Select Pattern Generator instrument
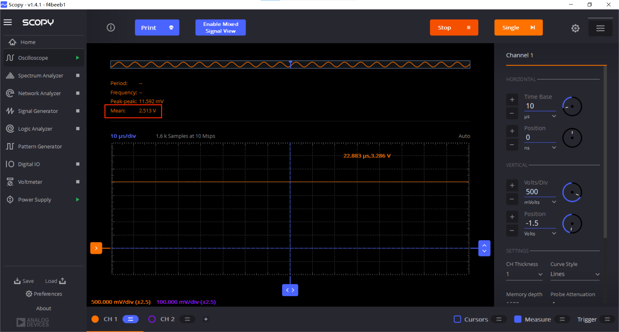 pos(44,146)
